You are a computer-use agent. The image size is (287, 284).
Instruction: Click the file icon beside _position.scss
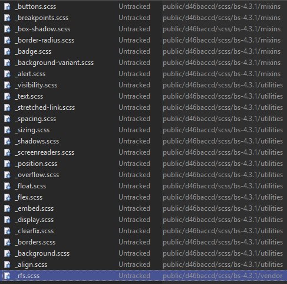(7, 164)
